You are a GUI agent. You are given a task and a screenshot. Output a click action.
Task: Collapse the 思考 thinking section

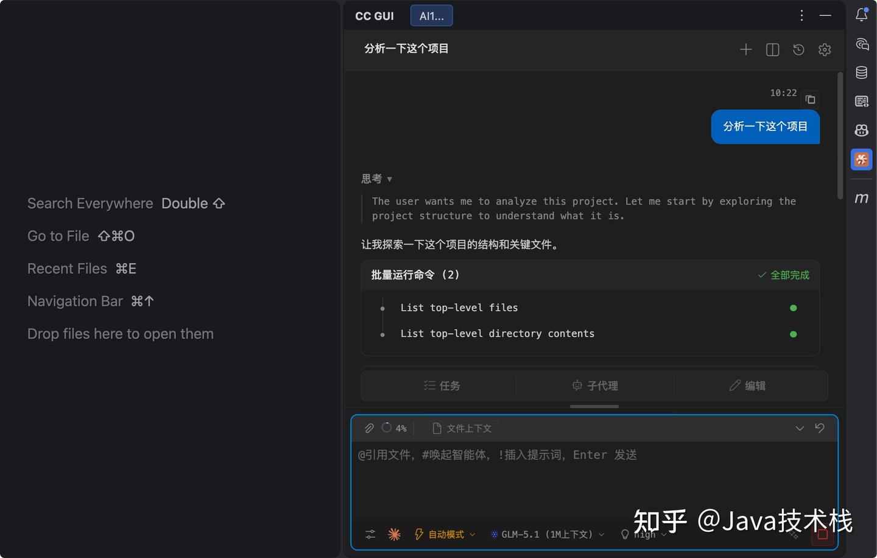376,178
